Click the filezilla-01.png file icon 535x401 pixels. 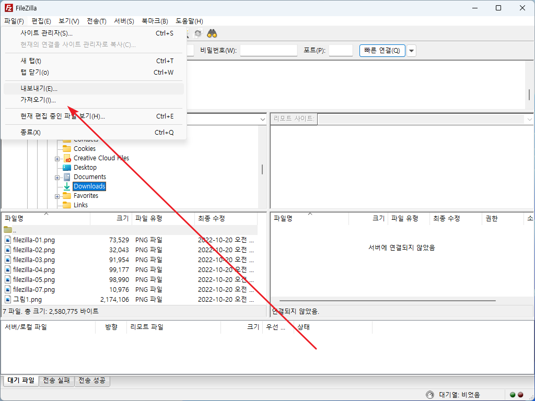(x=8, y=240)
